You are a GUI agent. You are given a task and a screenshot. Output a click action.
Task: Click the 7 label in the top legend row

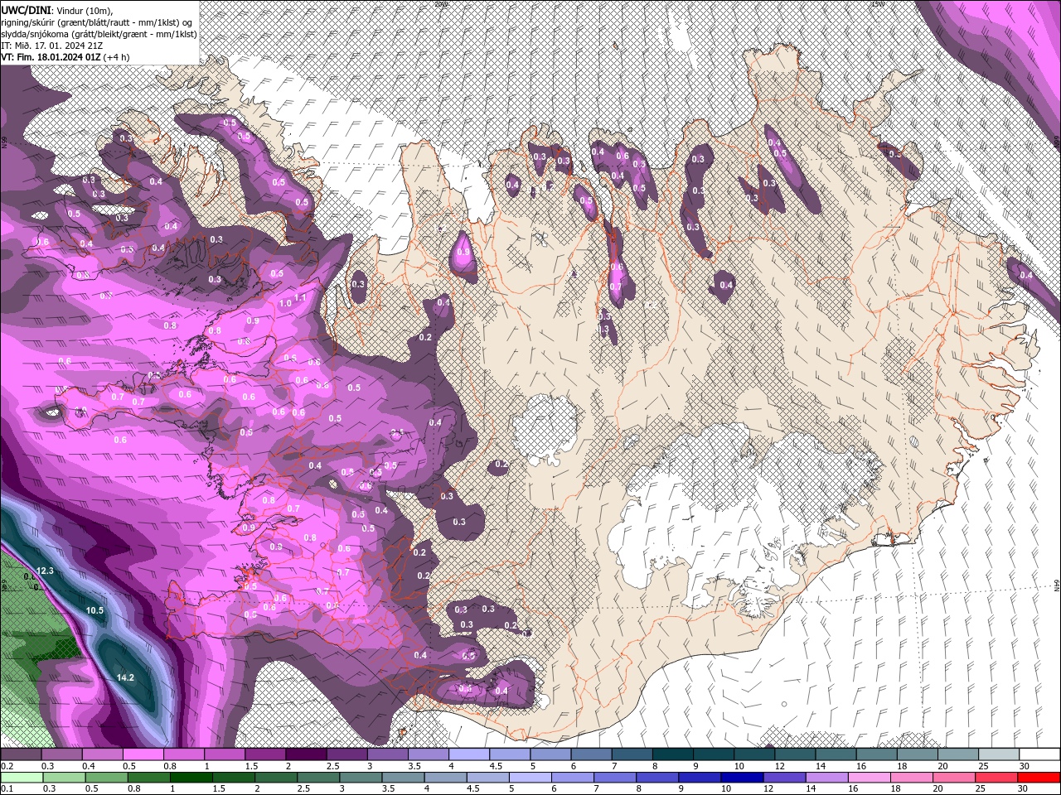point(614,766)
